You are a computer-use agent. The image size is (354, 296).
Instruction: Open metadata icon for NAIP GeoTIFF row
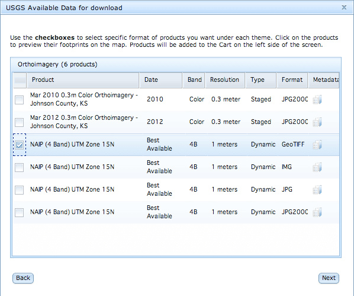[317, 145]
